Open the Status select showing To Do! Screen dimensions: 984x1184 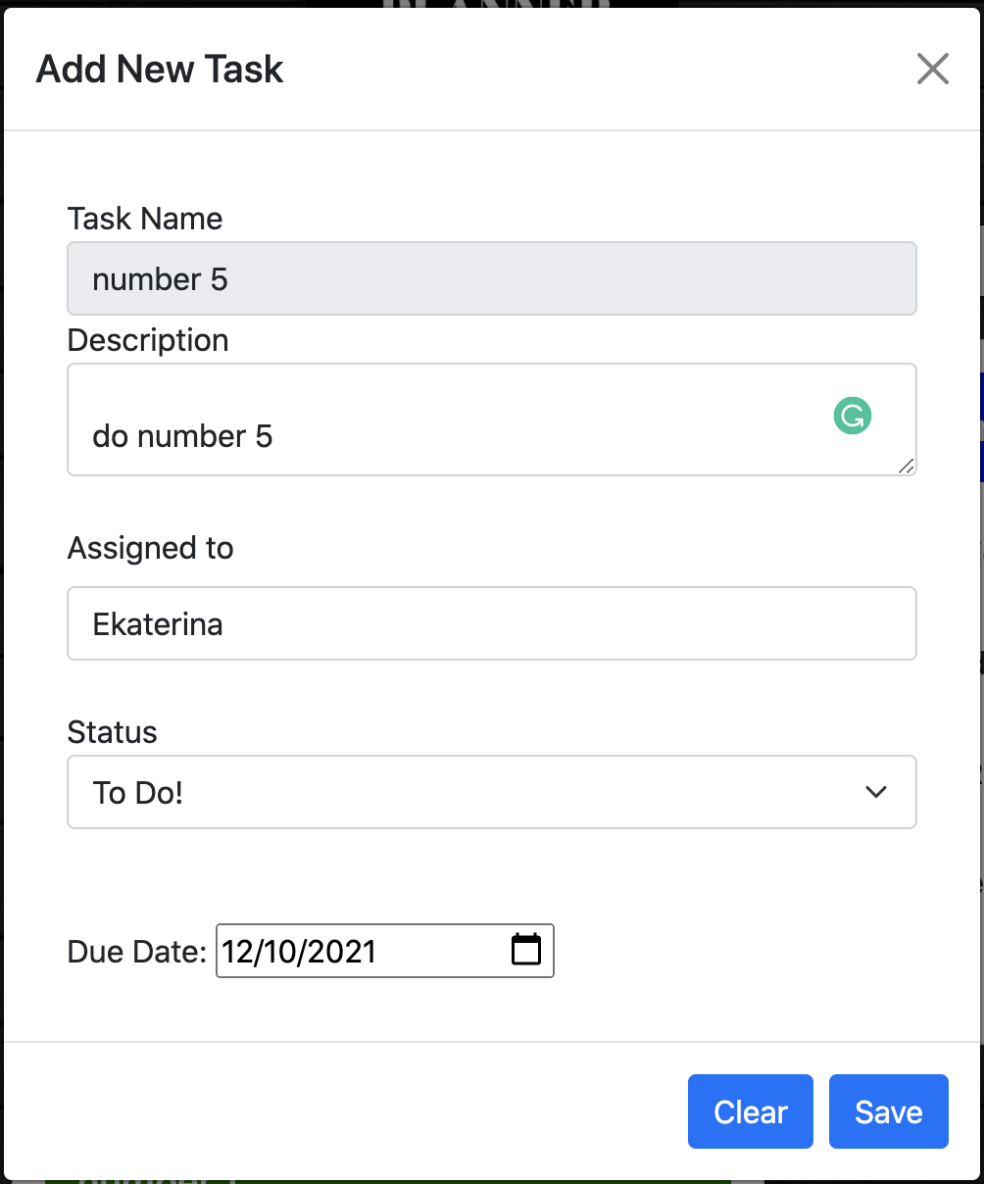click(x=492, y=792)
